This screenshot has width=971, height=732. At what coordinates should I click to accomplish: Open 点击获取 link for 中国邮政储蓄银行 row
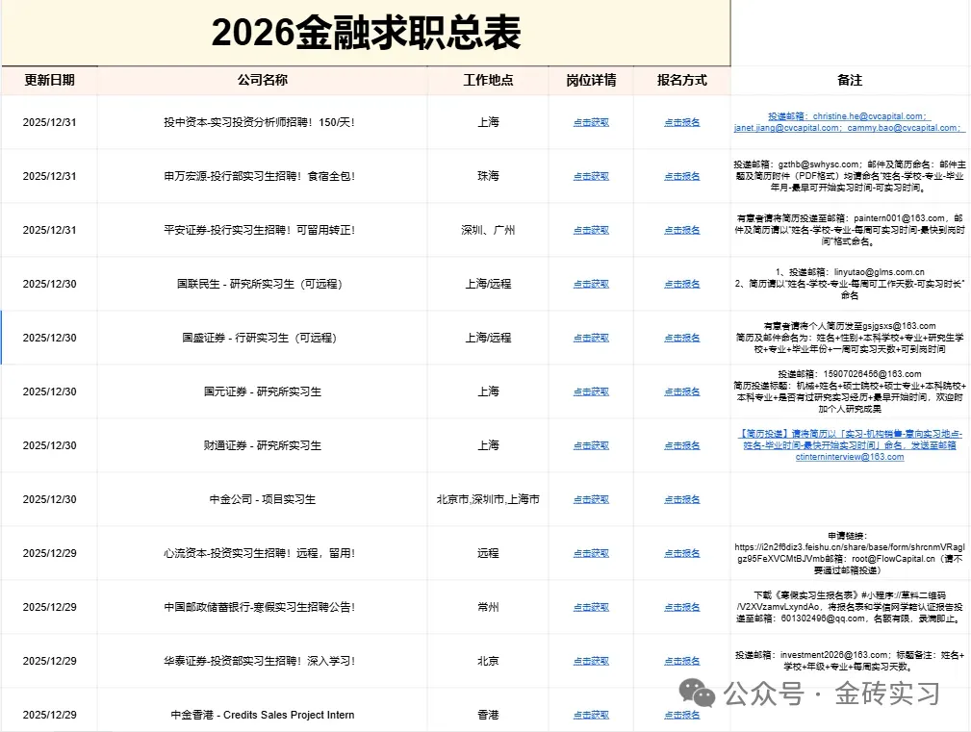coord(591,607)
